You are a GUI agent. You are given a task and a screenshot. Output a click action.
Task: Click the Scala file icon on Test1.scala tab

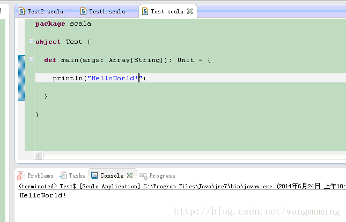click(x=83, y=11)
